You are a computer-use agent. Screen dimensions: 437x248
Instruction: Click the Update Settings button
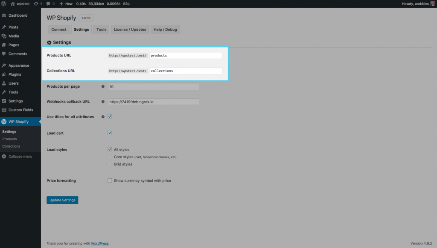[62, 200]
